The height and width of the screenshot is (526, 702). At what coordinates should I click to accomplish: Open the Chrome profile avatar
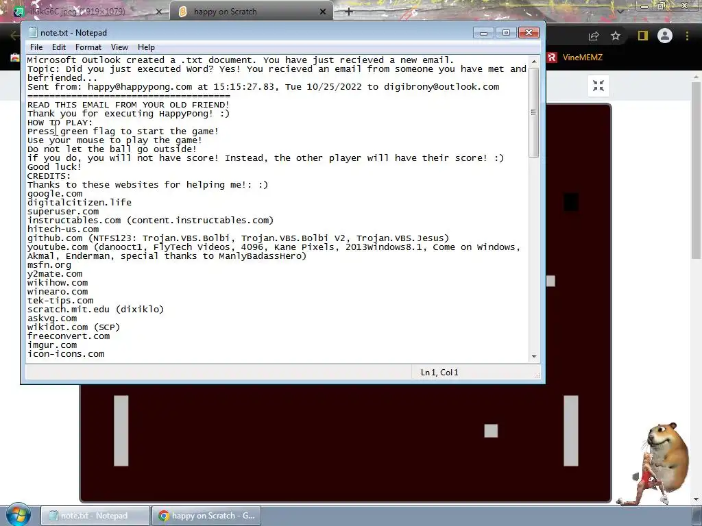click(665, 36)
